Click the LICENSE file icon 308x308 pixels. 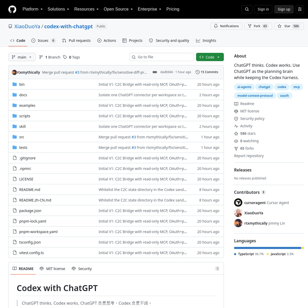(15, 179)
